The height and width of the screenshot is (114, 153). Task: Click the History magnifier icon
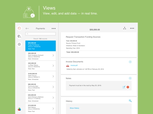(x=130, y=101)
